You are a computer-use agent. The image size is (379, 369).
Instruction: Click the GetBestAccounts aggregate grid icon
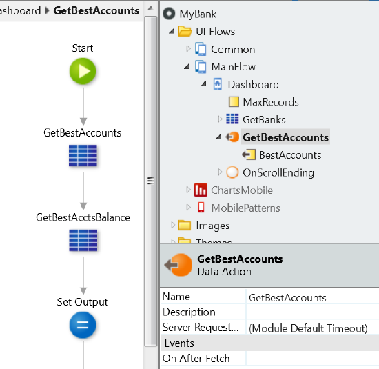click(x=83, y=156)
